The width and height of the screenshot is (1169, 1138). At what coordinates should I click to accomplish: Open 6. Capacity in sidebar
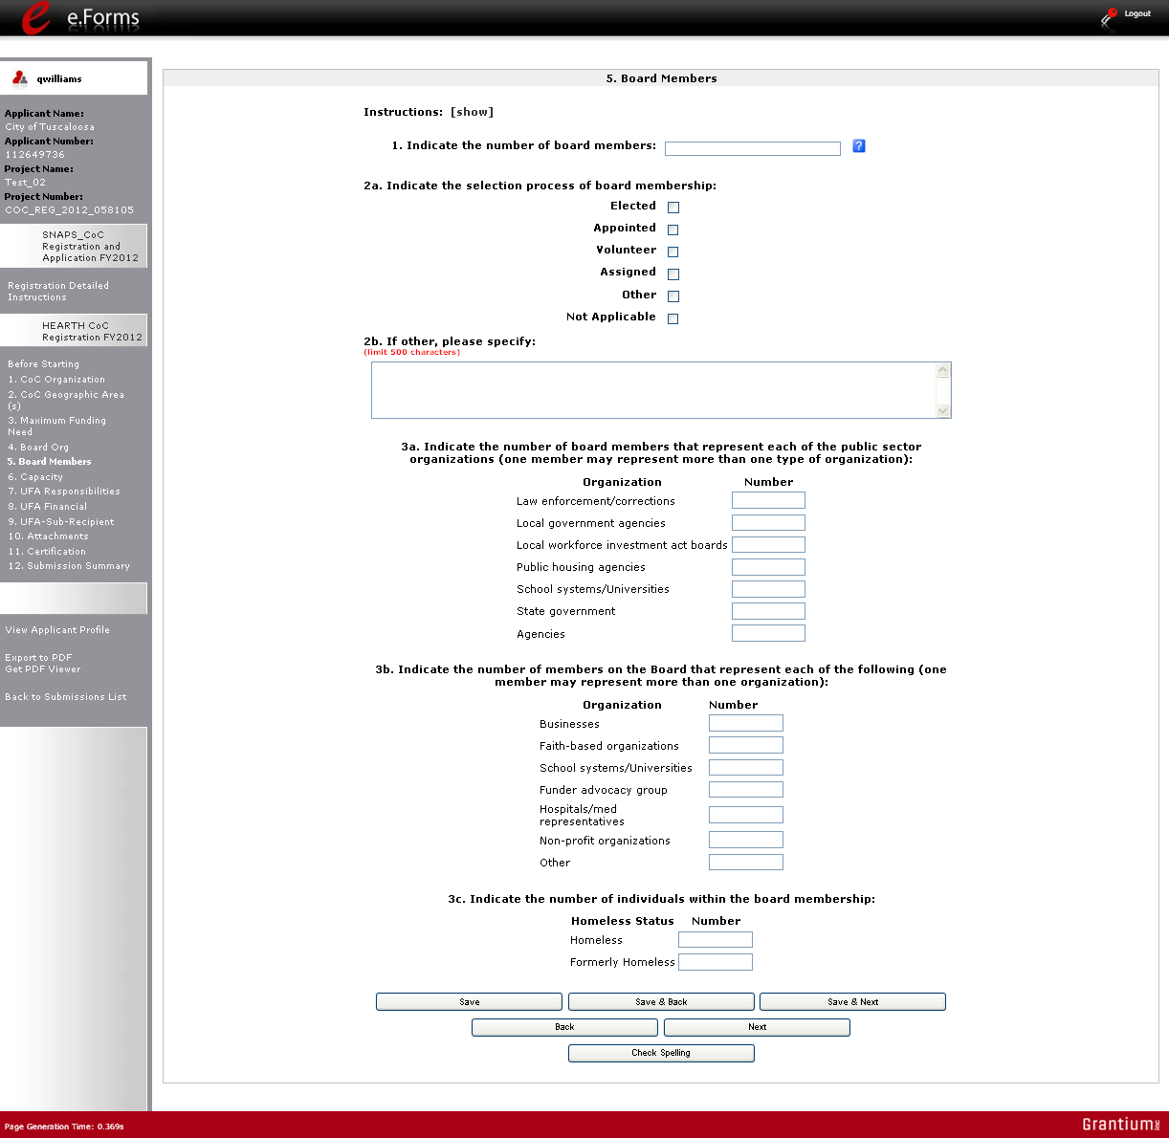tap(35, 477)
